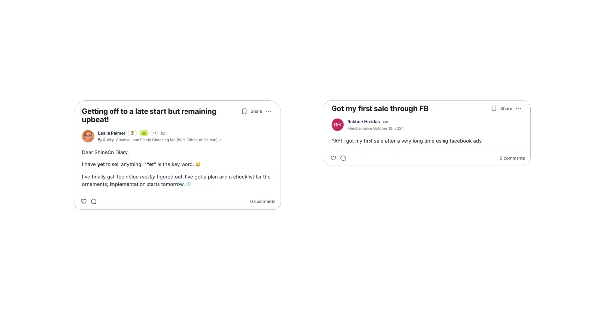Open the Rakhee Haridas profile name link

[364, 122]
